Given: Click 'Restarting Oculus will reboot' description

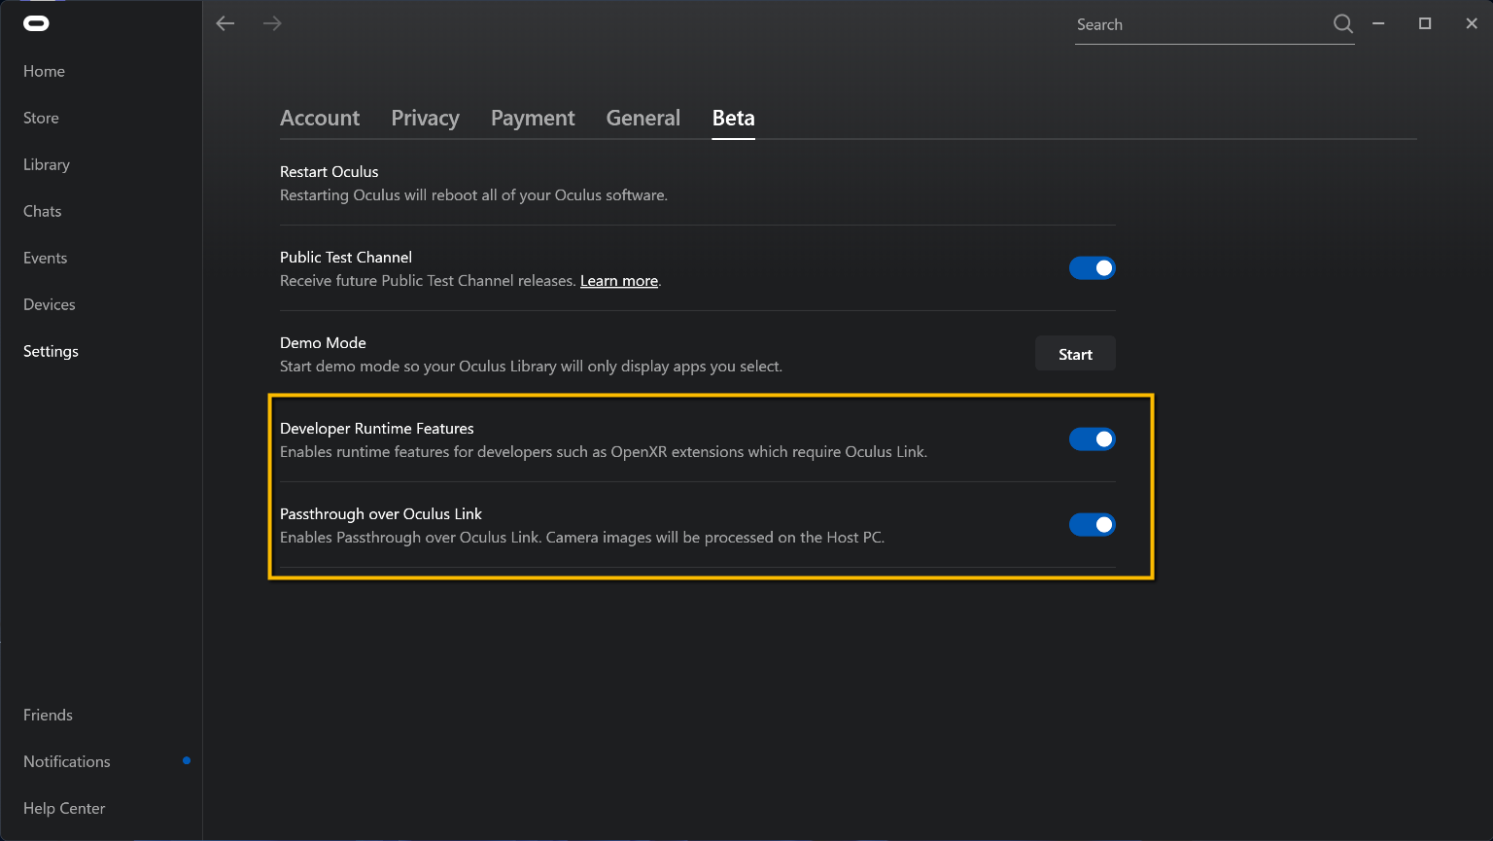Looking at the screenshot, I should [x=473, y=195].
